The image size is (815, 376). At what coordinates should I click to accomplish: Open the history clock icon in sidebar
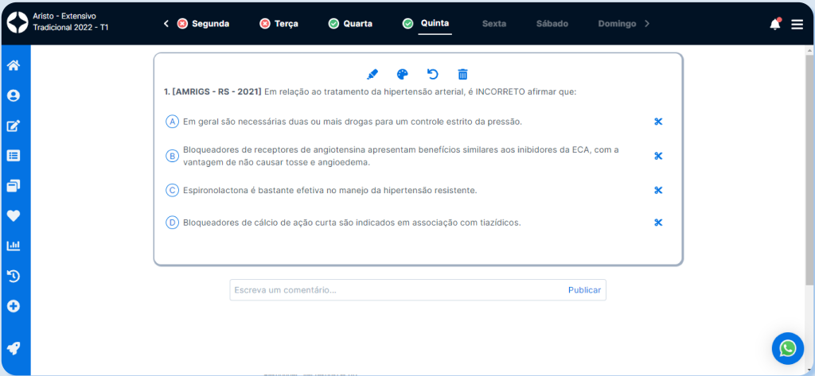14,276
